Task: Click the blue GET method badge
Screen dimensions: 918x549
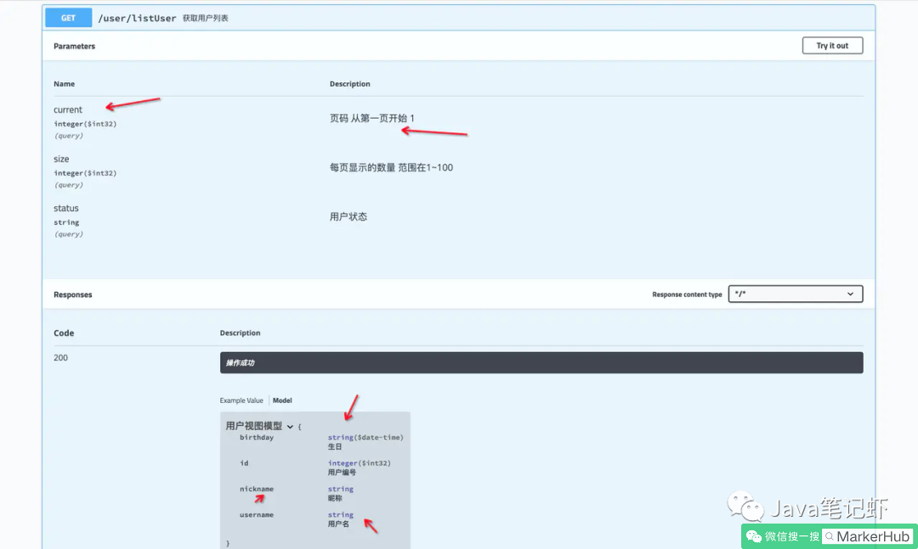Action: pos(69,18)
